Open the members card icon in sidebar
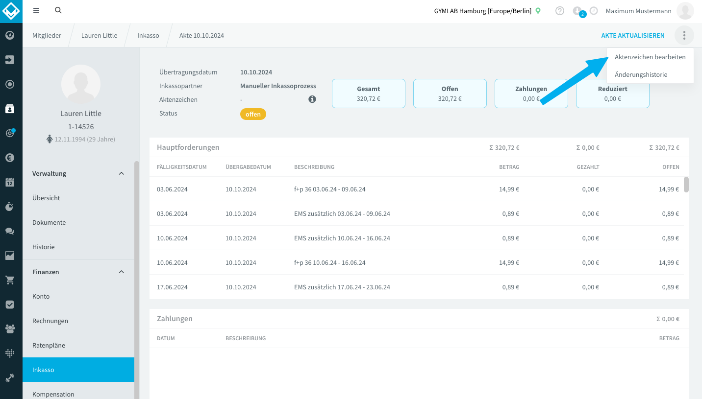This screenshot has height=399, width=702. 10,109
